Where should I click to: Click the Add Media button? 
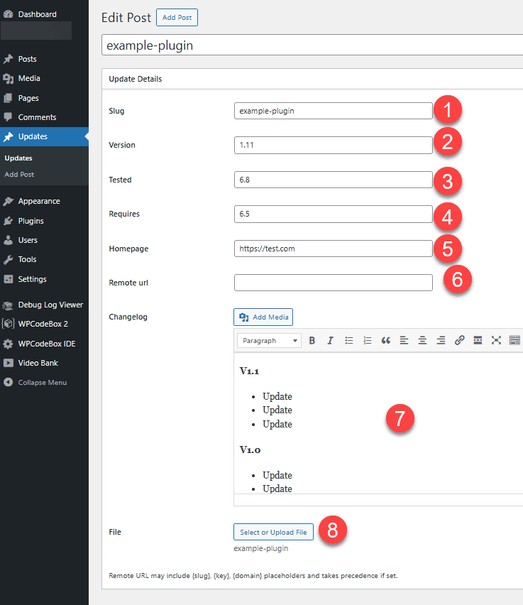click(x=263, y=317)
